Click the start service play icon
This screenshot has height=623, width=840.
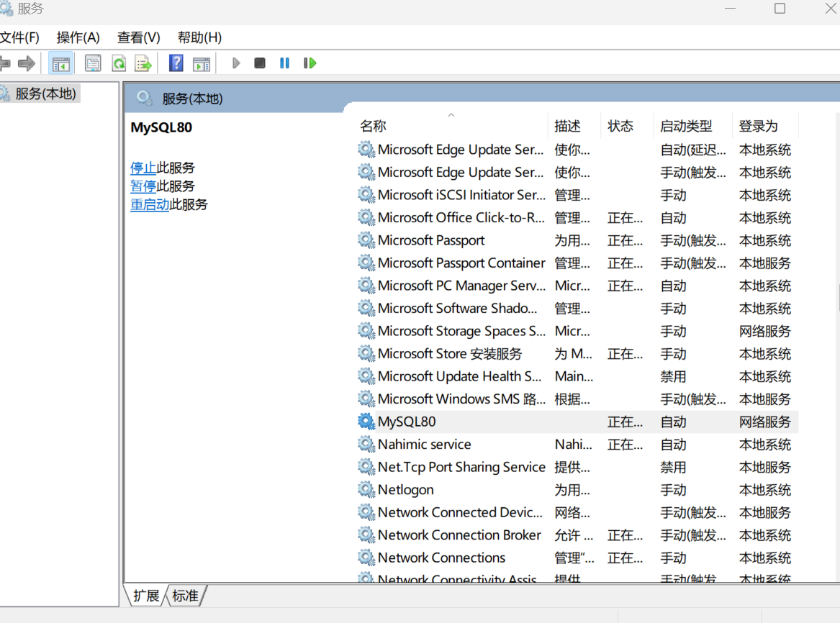(236, 63)
